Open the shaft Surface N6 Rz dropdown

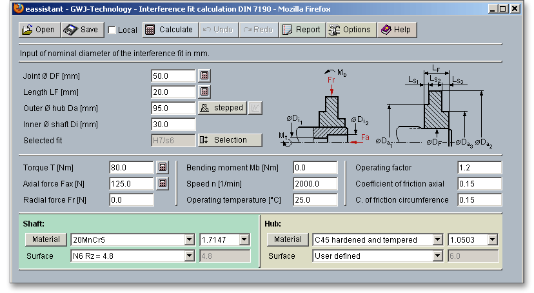(189, 256)
